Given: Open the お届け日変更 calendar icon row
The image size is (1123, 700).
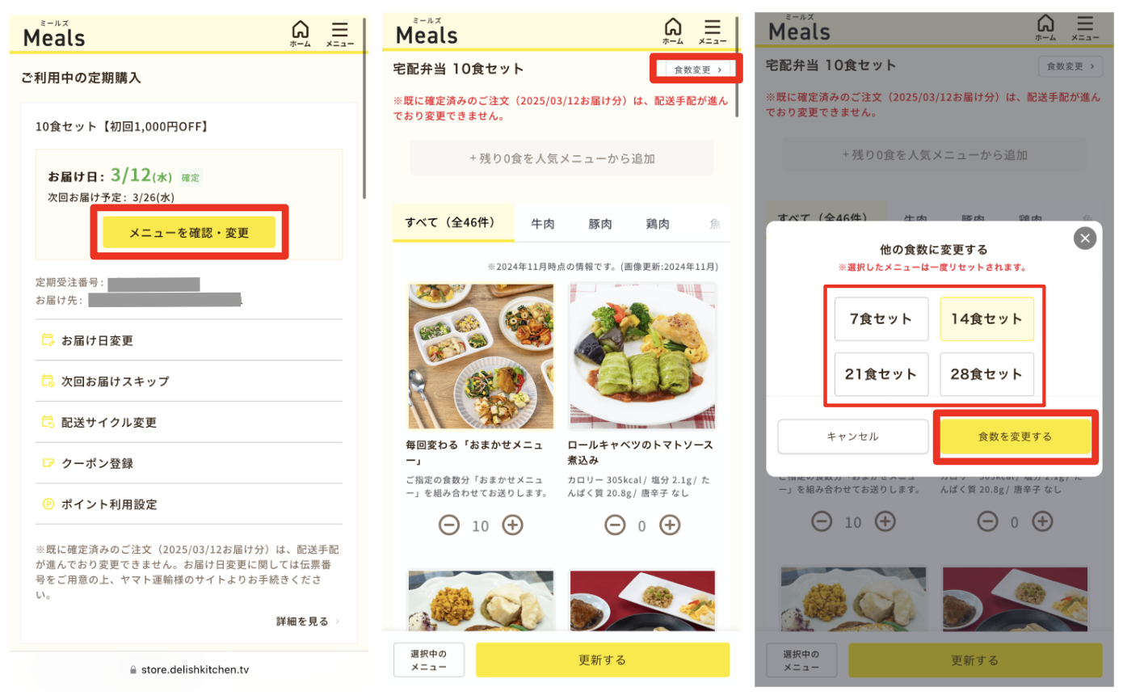Looking at the screenshot, I should tap(48, 340).
